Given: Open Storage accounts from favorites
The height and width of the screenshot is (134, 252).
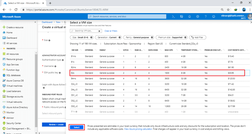Looking at the screenshot, I should point(13,97).
